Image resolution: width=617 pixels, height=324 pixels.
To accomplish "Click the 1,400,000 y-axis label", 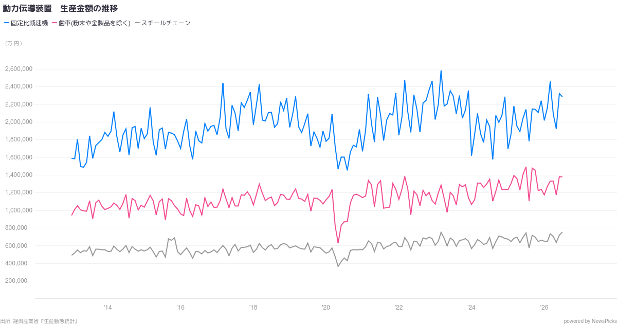I will coord(19,175).
